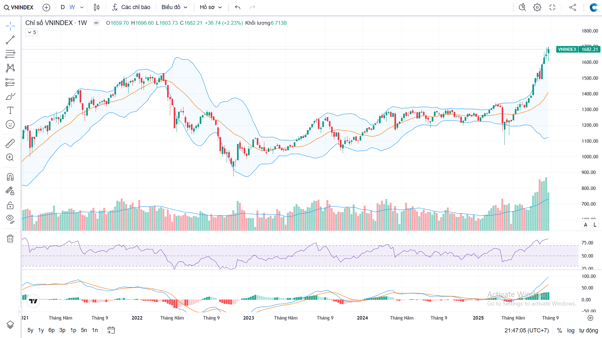Click the auto scale A button
This screenshot has width=602, height=338.
[585, 225]
